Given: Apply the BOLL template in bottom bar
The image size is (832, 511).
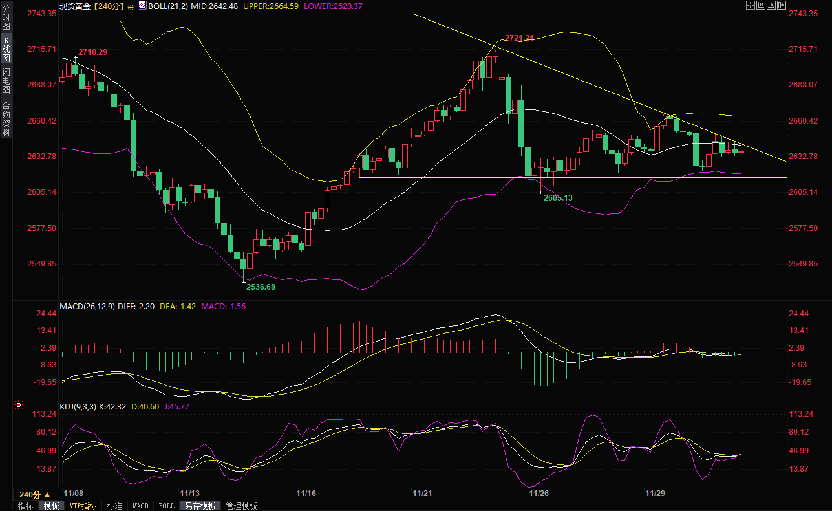Looking at the screenshot, I should pyautogui.click(x=166, y=506).
